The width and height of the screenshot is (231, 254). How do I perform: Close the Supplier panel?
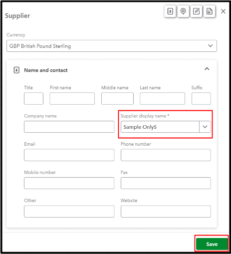[223, 11]
